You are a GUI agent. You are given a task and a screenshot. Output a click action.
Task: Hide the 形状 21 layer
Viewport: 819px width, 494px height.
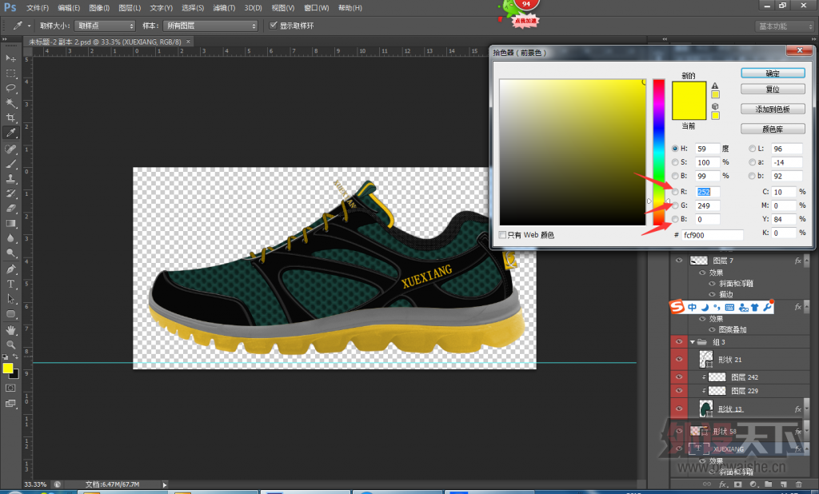coord(679,359)
